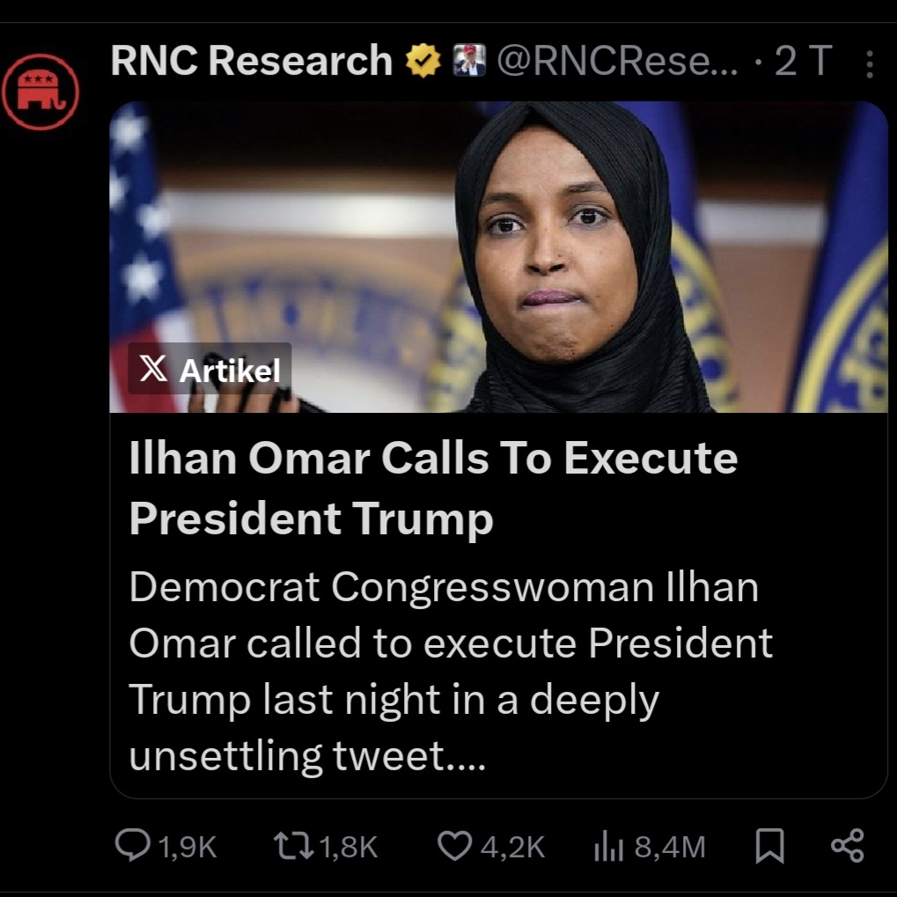Click the 1,9K reply count
The image size is (897, 897).
coord(187,847)
